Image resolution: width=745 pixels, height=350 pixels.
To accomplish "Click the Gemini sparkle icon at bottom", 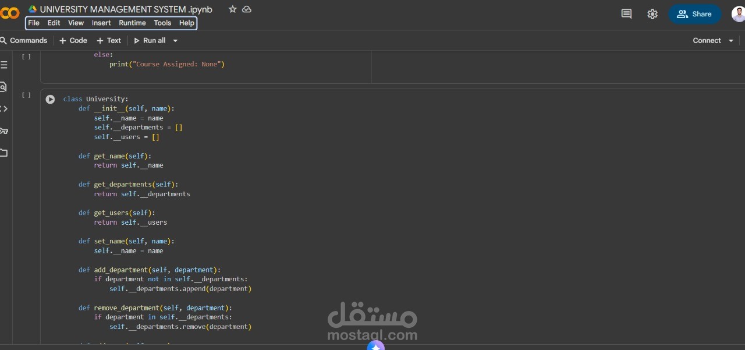I will pyautogui.click(x=376, y=345).
